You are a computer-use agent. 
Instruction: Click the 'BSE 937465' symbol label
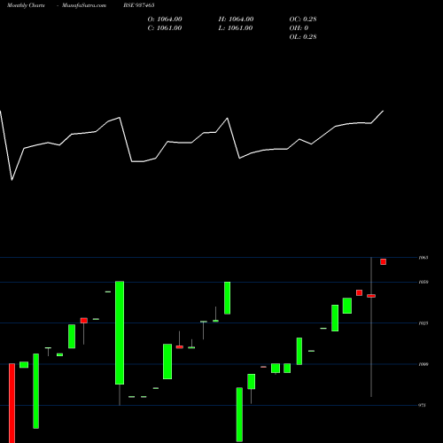(x=139, y=5)
